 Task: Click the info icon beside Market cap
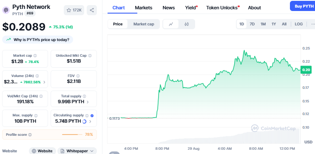(35, 55)
